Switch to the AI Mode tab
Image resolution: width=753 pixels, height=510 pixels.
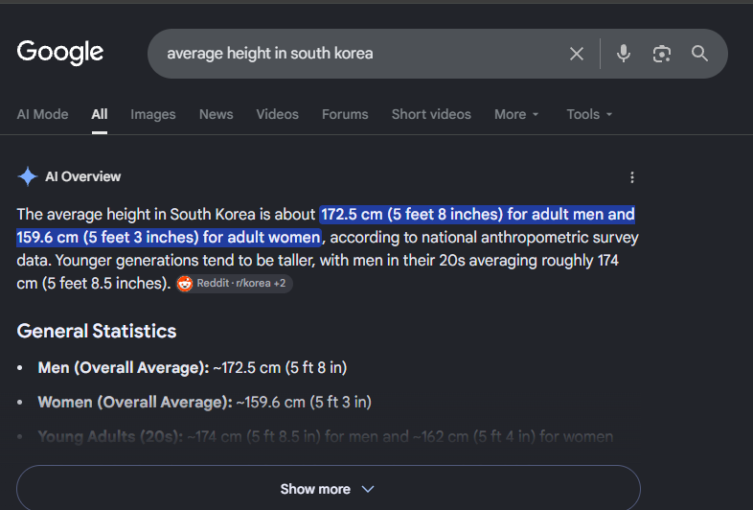(43, 114)
